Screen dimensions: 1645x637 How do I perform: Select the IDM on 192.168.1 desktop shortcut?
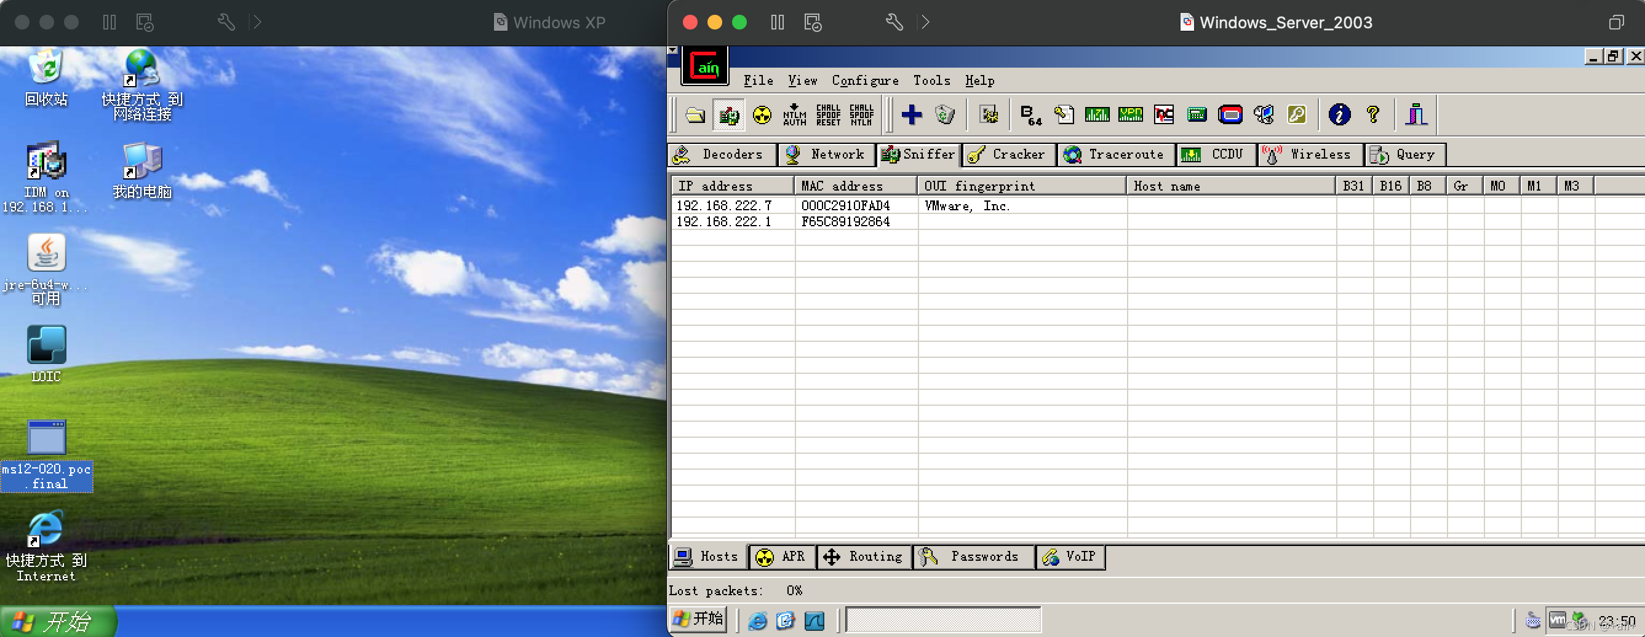pyautogui.click(x=46, y=177)
